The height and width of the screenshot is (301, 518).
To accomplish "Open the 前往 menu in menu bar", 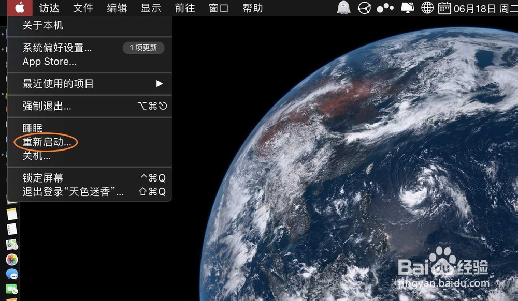I will pos(185,8).
